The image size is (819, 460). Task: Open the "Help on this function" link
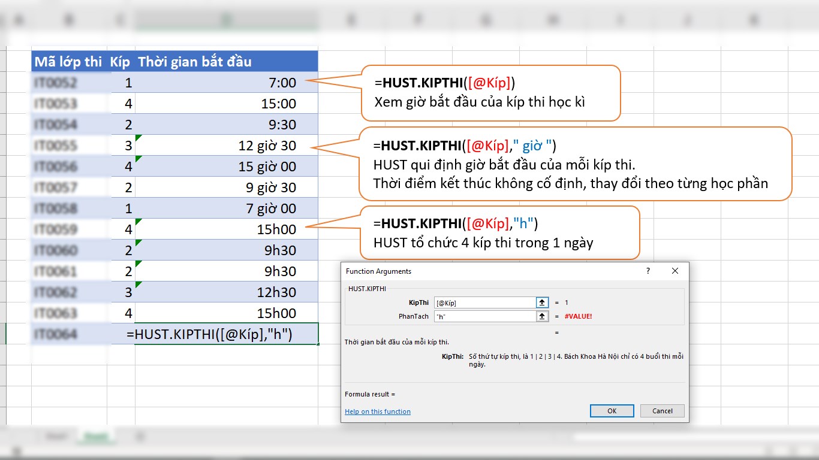tap(378, 411)
